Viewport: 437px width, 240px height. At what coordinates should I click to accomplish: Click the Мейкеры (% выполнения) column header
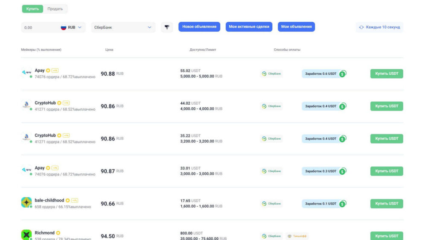(41, 50)
